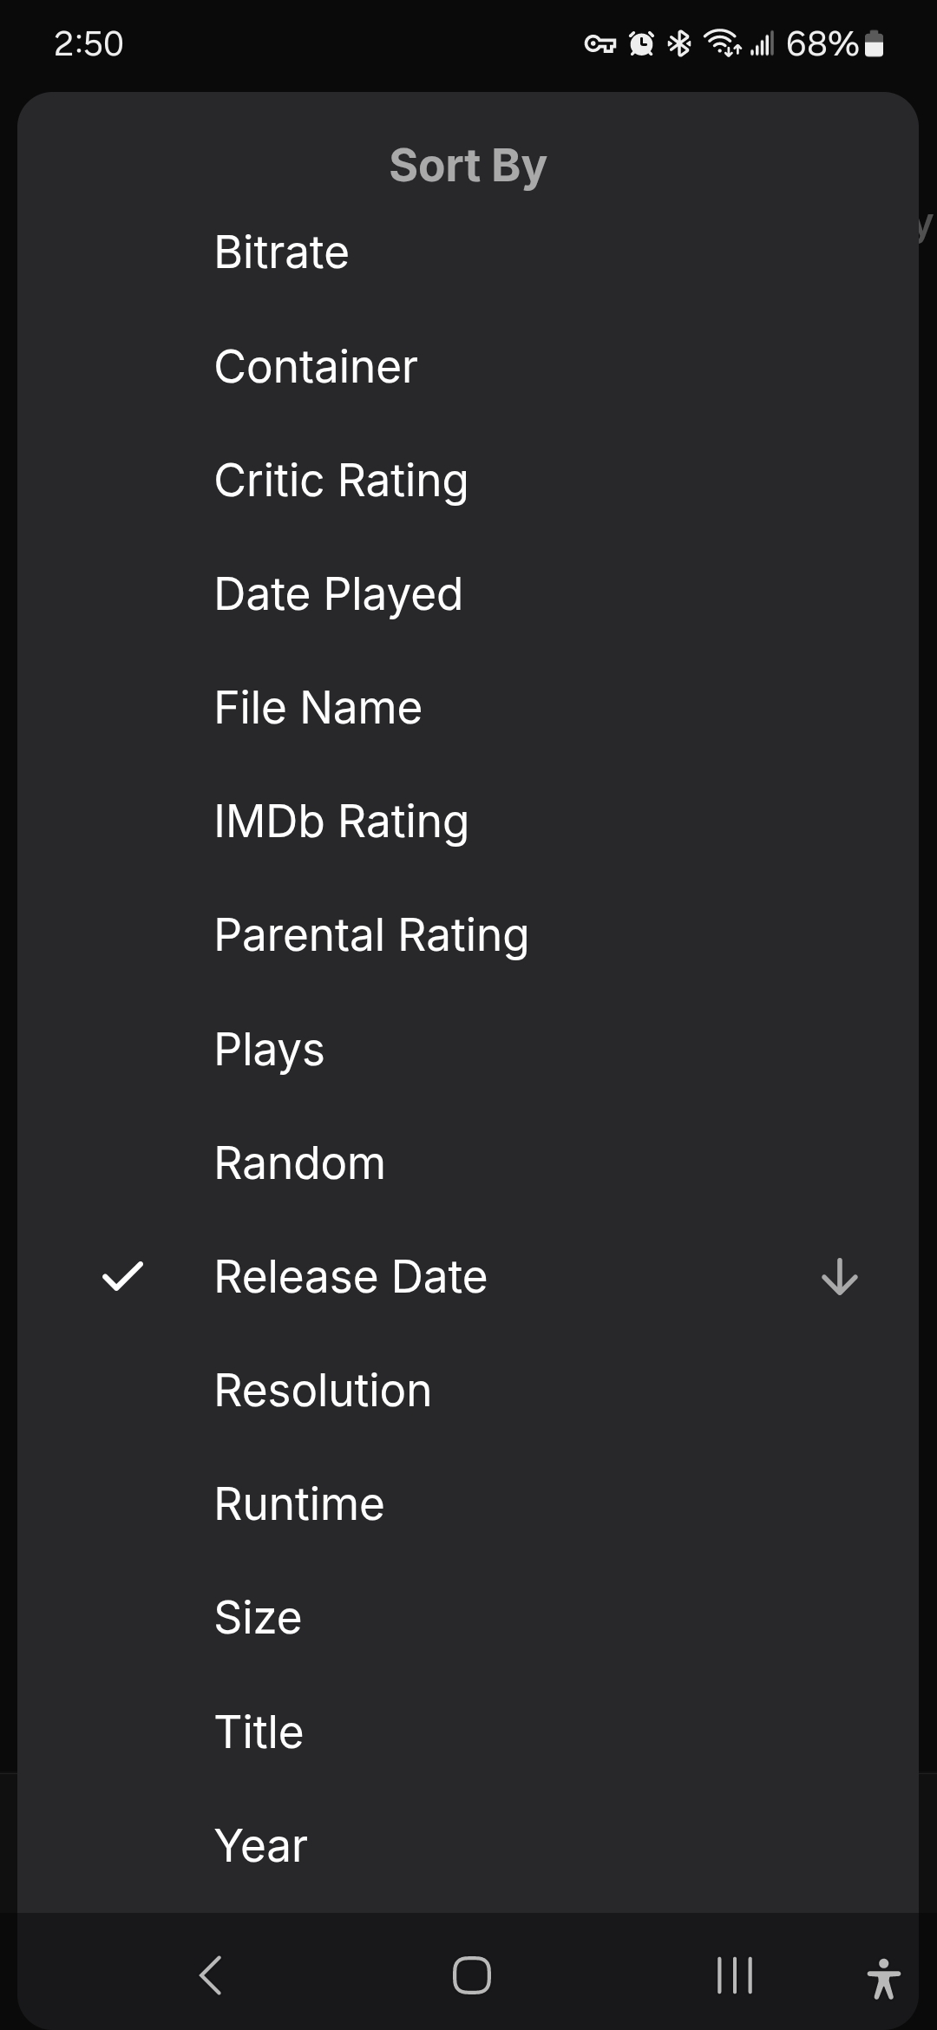Pick File Name as sort order
937x2030 pixels.
coord(318,708)
